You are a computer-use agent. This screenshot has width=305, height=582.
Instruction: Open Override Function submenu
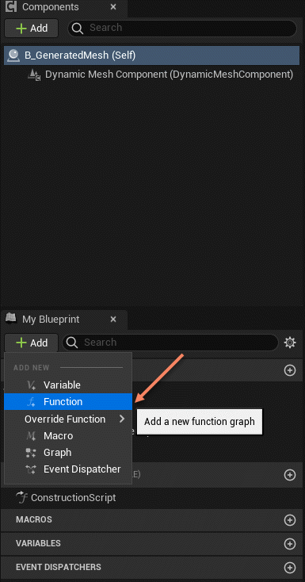(x=68, y=419)
